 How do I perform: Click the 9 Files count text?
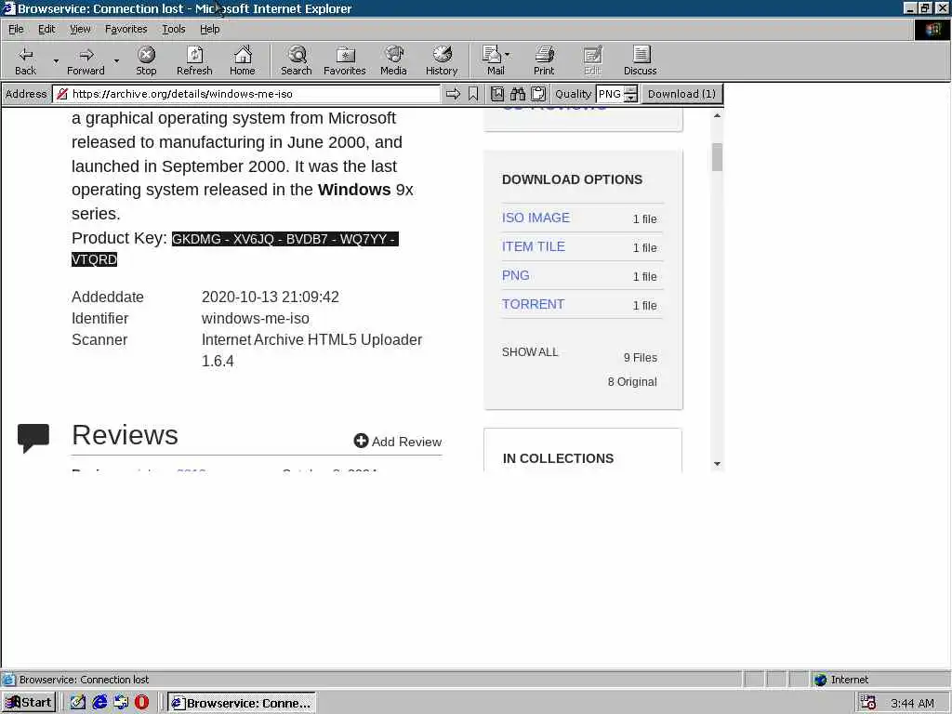[640, 358]
